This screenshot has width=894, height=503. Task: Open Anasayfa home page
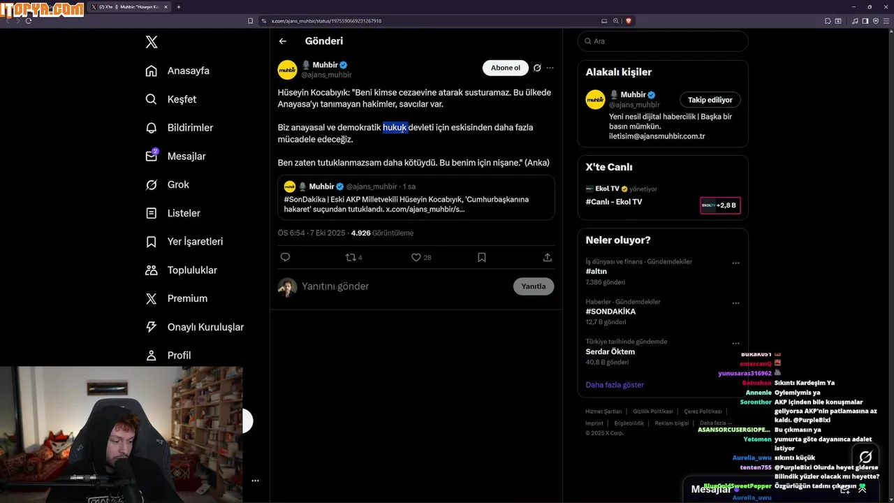(x=177, y=71)
